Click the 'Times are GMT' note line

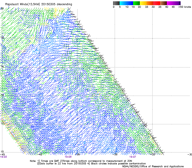(81, 161)
